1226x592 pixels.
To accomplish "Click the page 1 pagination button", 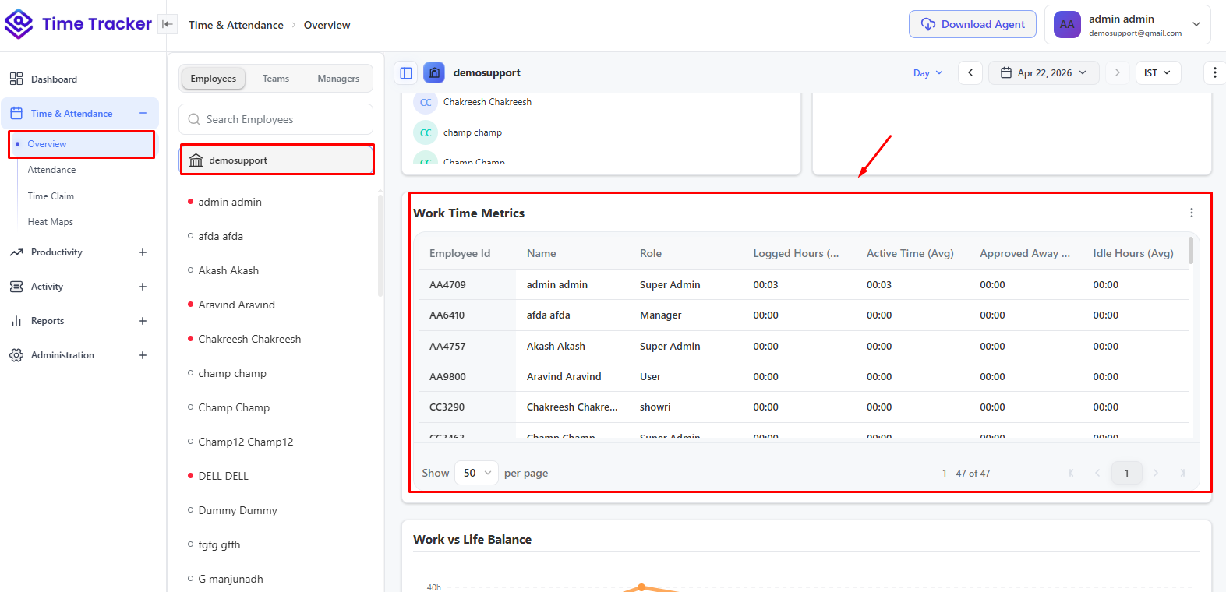I will coord(1126,473).
